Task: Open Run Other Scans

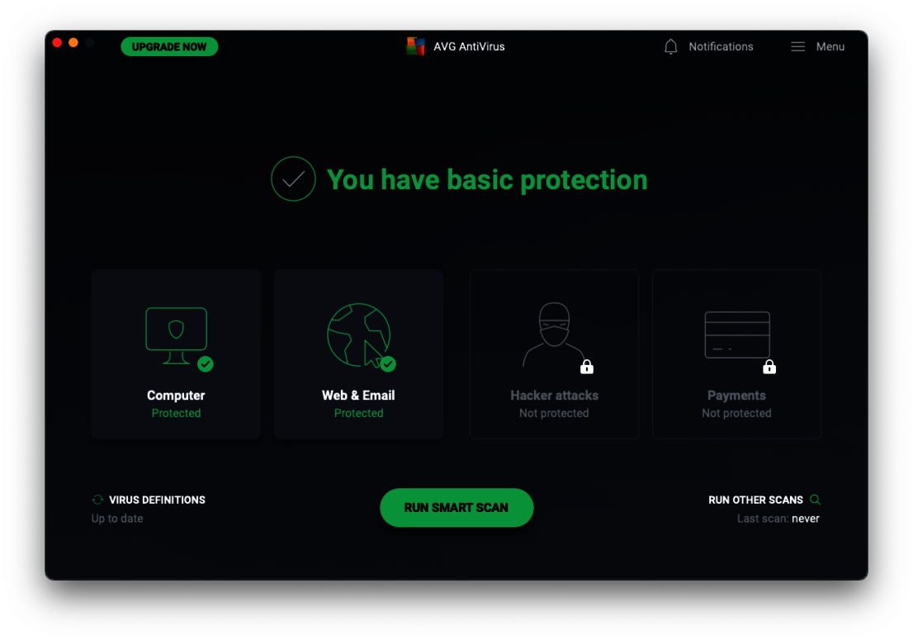Action: point(755,500)
